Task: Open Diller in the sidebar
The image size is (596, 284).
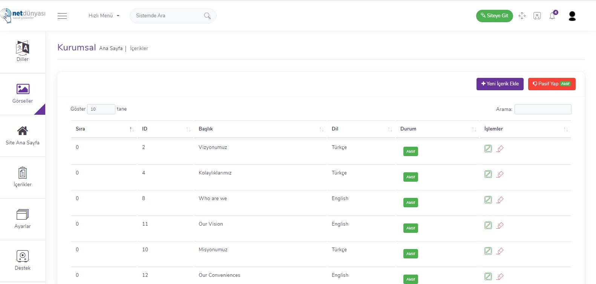Action: click(23, 52)
